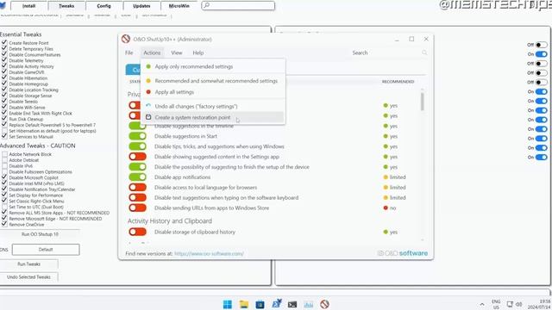
Task: Check Set Hibernation as default option
Action: pos(4,130)
